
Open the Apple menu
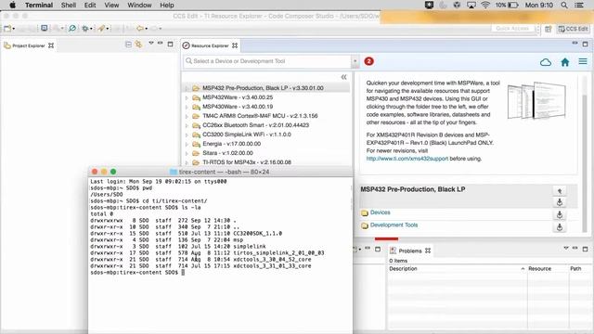point(12,5)
